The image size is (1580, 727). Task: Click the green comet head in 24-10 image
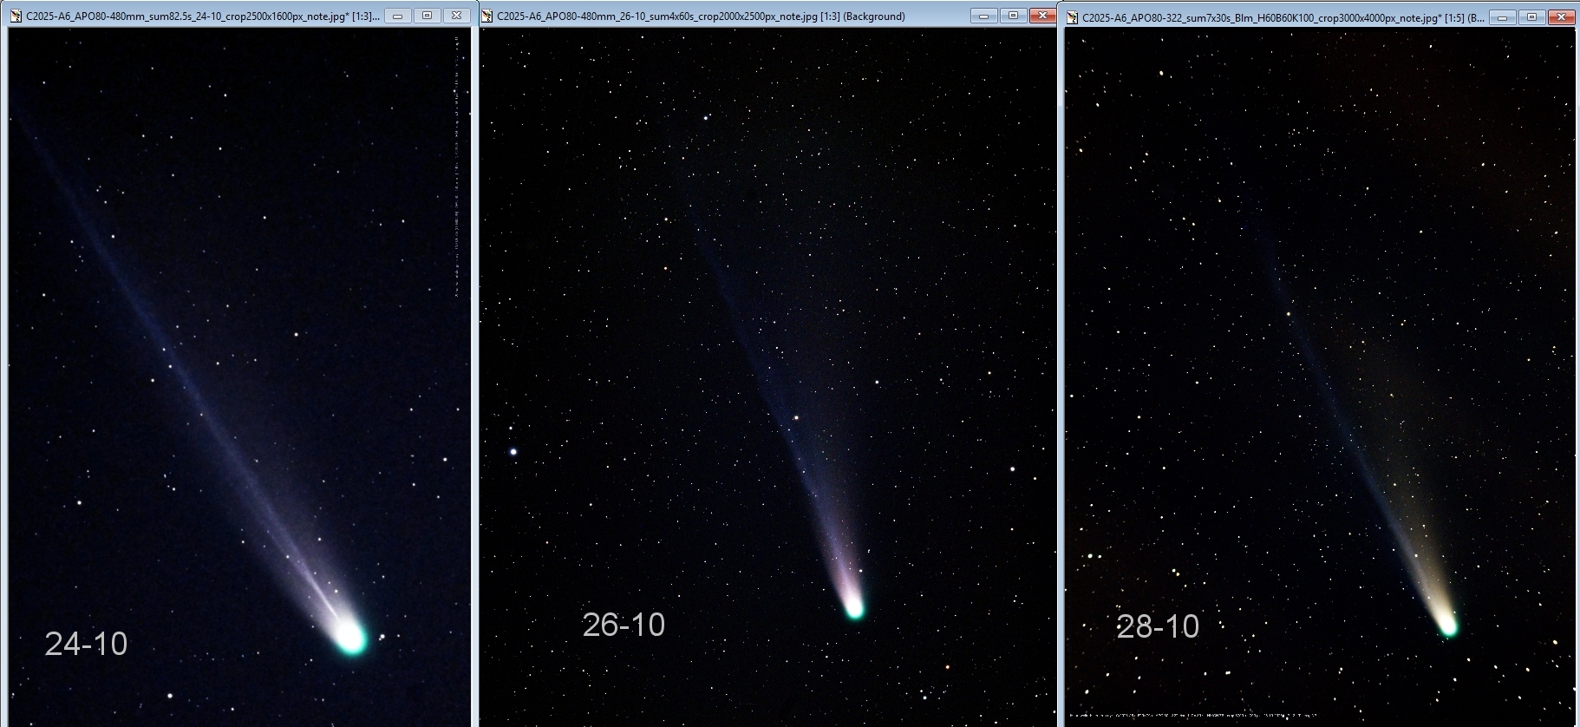(351, 637)
